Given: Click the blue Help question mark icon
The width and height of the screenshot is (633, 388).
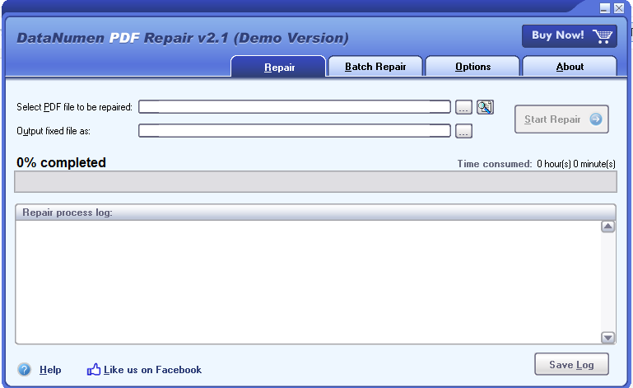Looking at the screenshot, I should 24,369.
